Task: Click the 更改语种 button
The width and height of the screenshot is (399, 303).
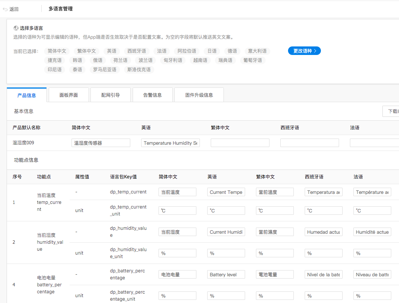Action: pos(304,51)
